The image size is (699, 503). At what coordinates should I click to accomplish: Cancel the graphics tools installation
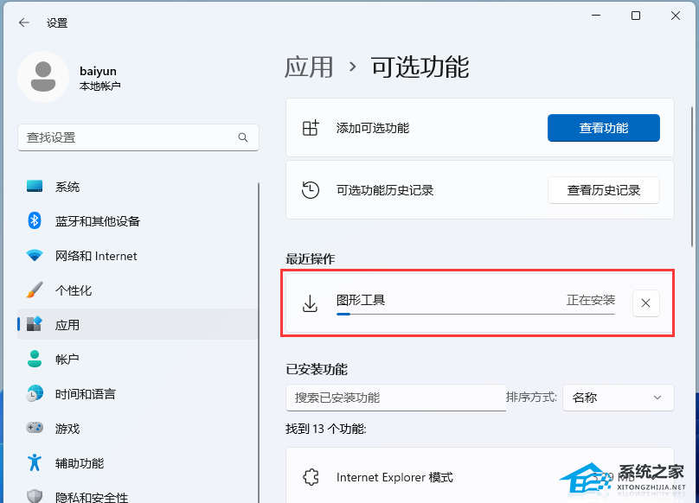(x=646, y=302)
